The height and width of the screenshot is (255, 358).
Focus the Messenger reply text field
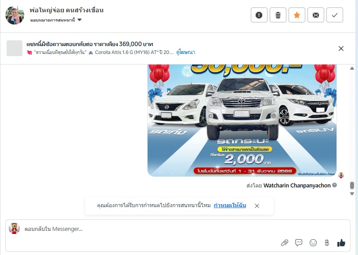(x=151, y=229)
